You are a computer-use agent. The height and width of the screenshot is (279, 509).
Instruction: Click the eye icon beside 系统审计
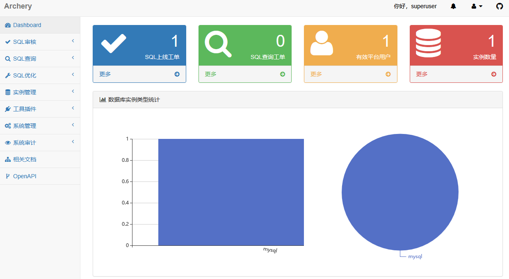tap(8, 143)
